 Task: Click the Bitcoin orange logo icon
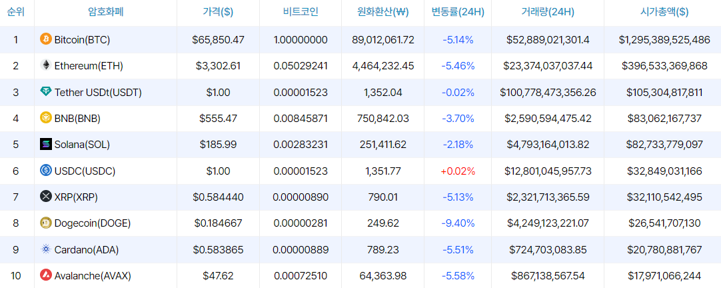46,39
